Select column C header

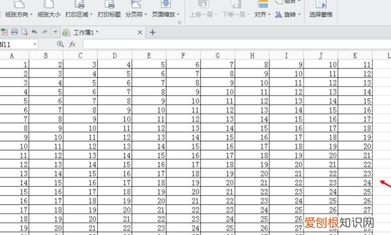[x=80, y=55]
